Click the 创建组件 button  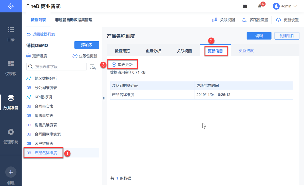tap(287, 36)
